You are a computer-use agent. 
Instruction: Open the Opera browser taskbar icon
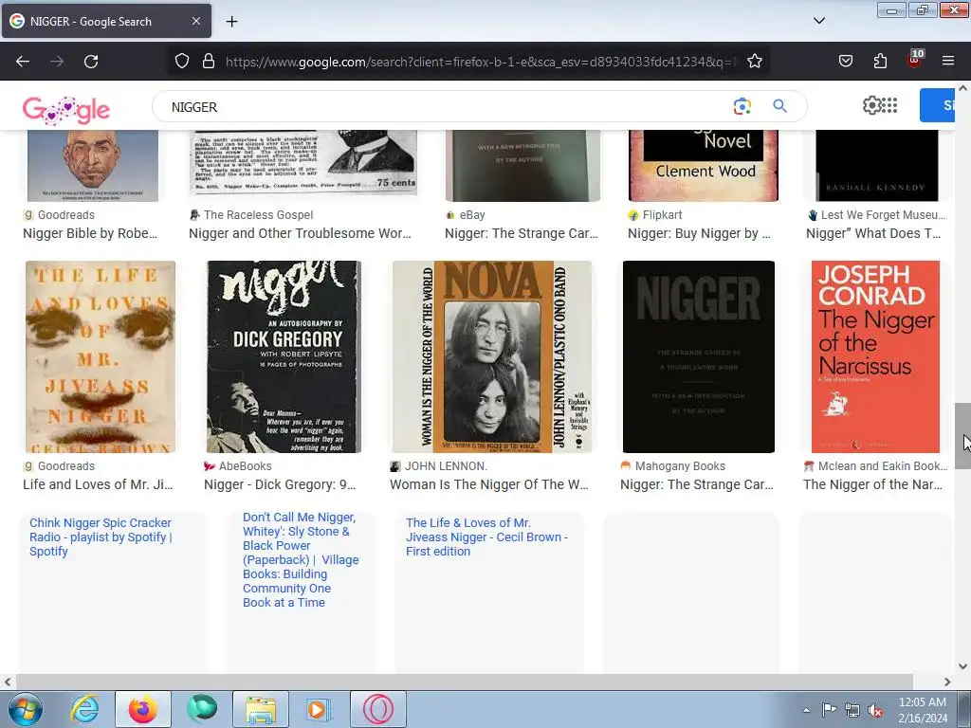[377, 709]
